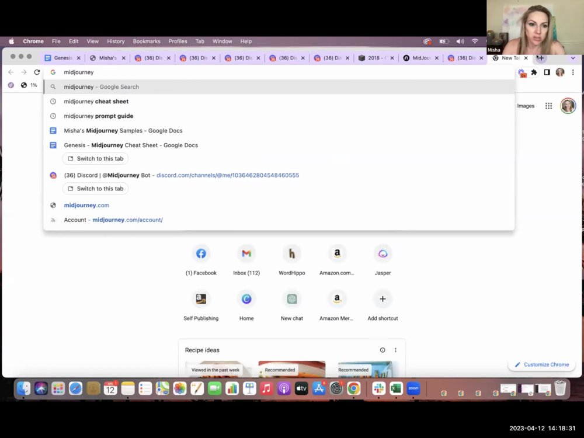Open the Gmail Inbox (112) shortcut
Image resolution: width=584 pixels, height=438 pixels.
[x=246, y=260]
